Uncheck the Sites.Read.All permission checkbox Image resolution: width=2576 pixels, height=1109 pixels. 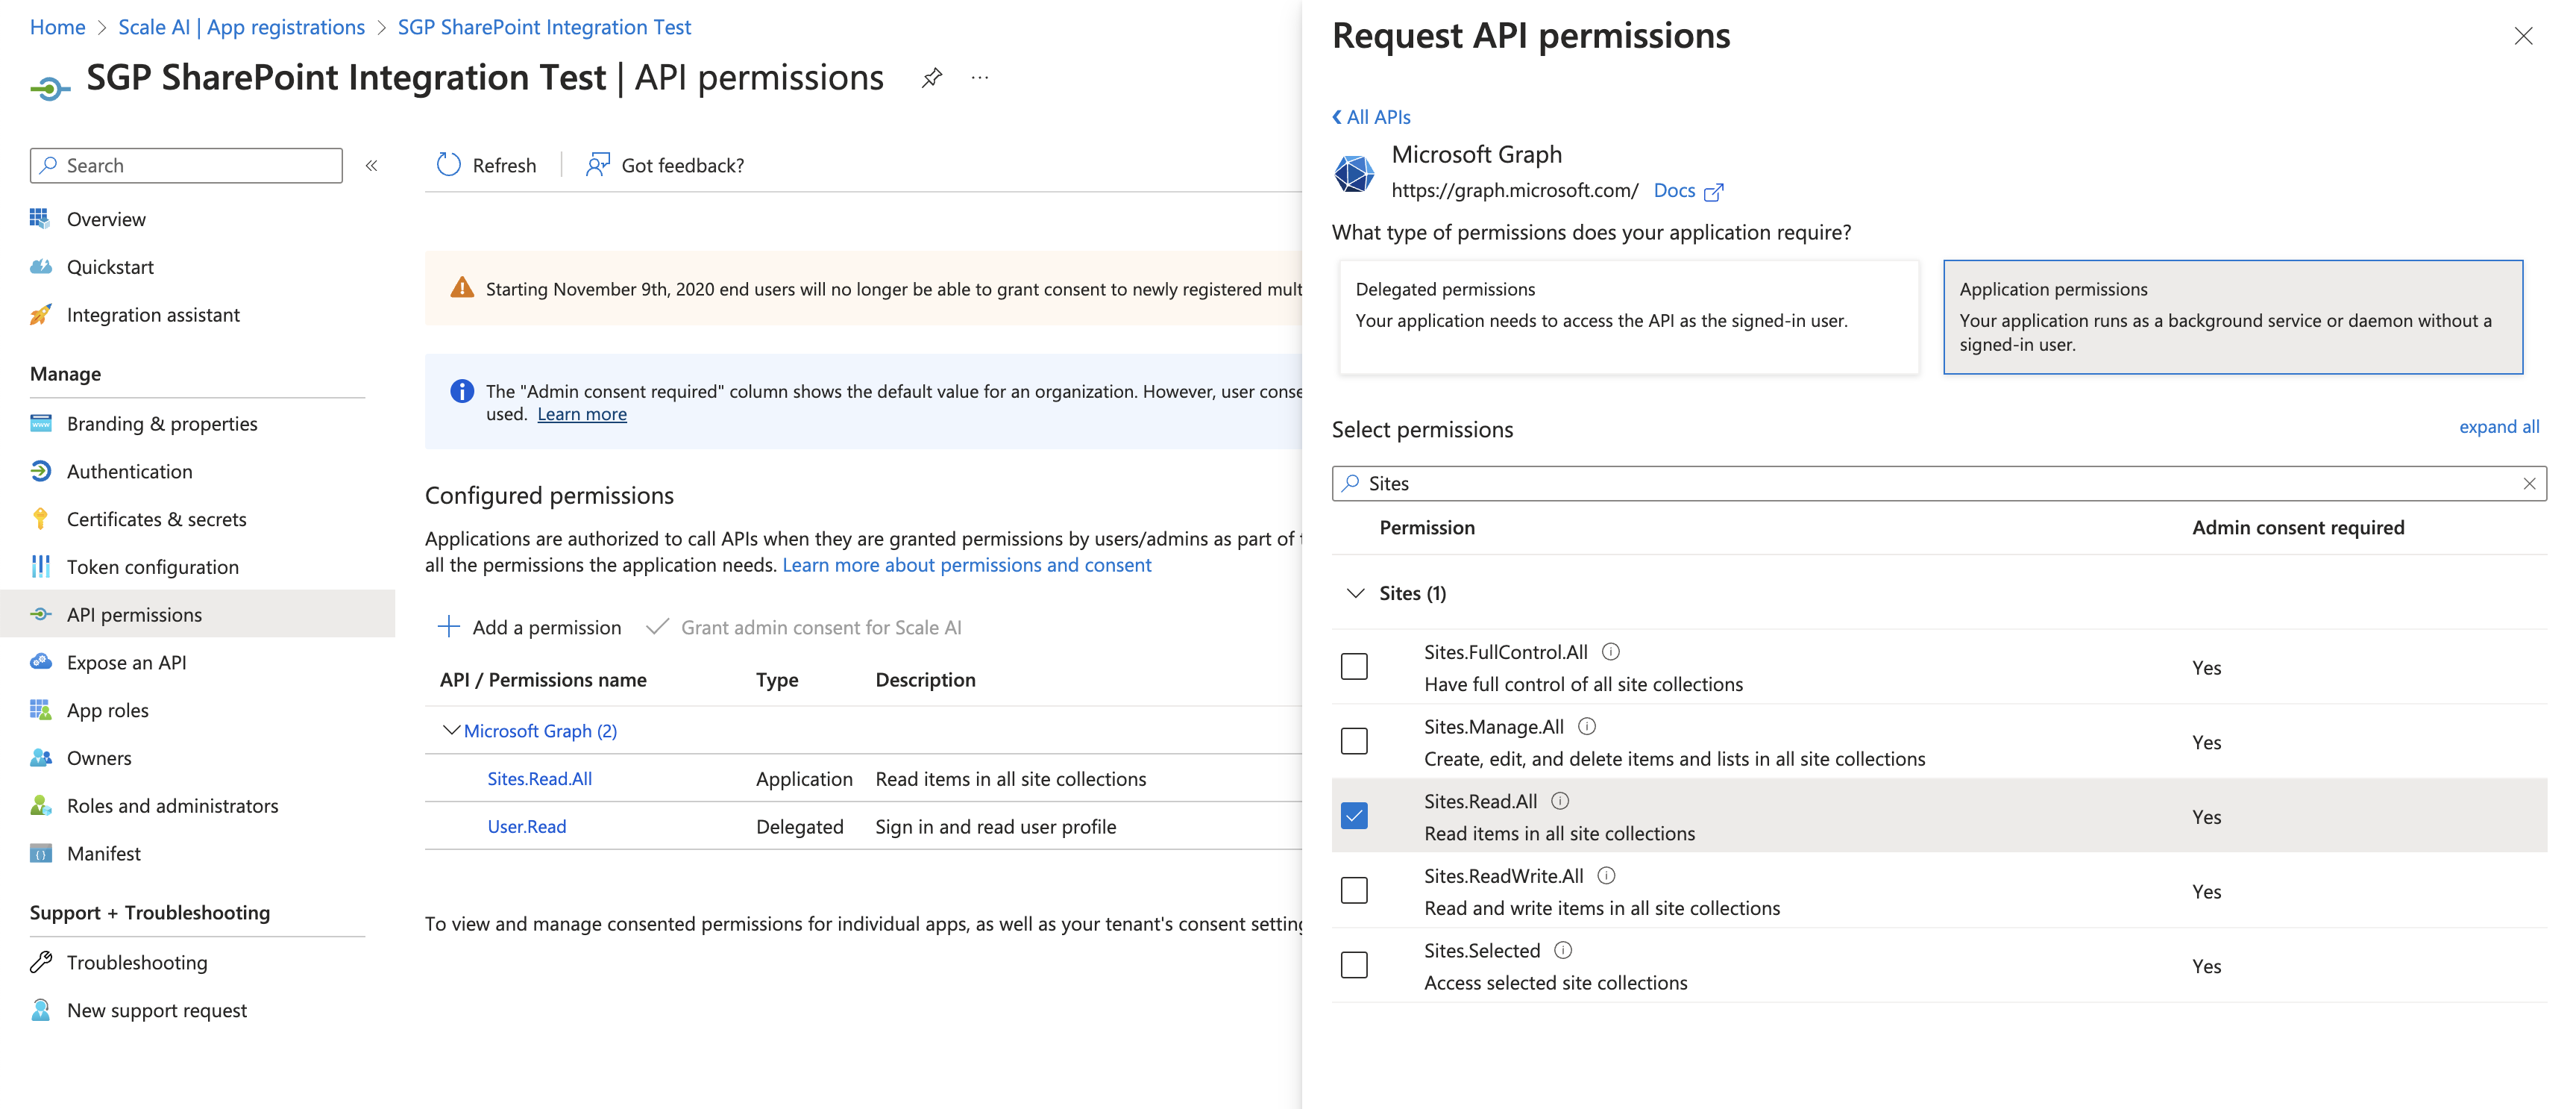tap(1354, 816)
